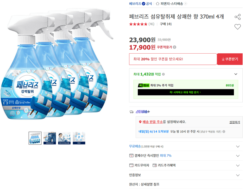Click info icon after 강남구 역삼동 기준

click(224, 132)
